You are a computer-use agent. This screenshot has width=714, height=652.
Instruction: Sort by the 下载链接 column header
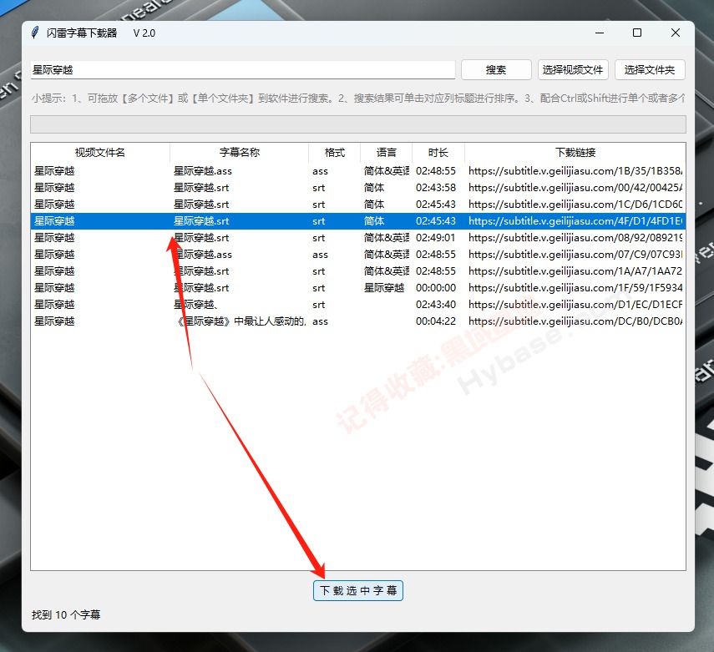[575, 153]
